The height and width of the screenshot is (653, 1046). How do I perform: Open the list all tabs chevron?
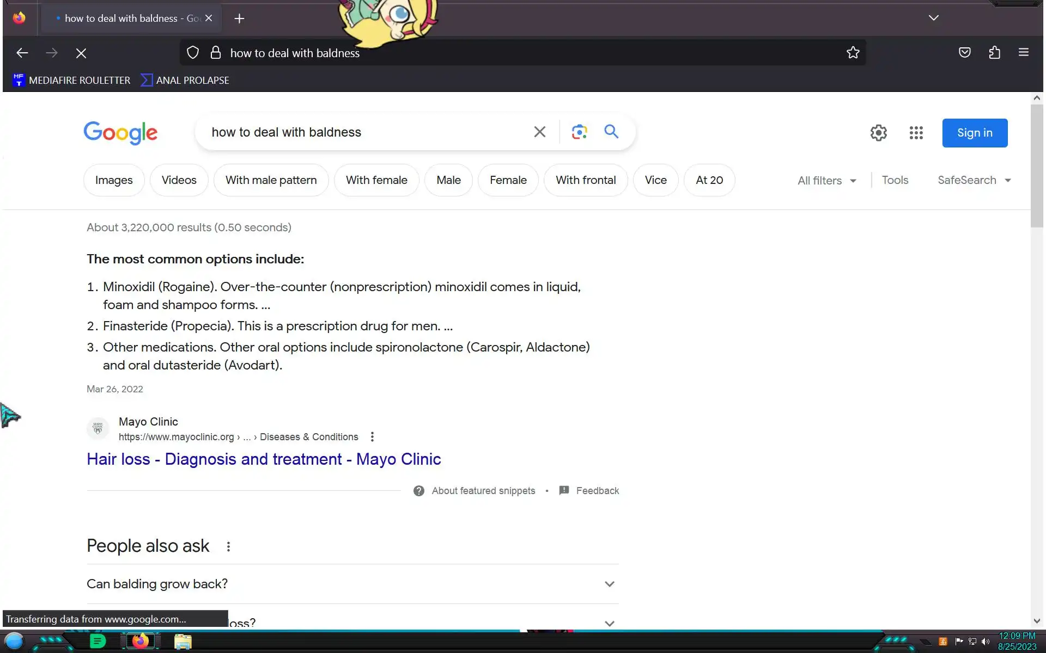933,18
